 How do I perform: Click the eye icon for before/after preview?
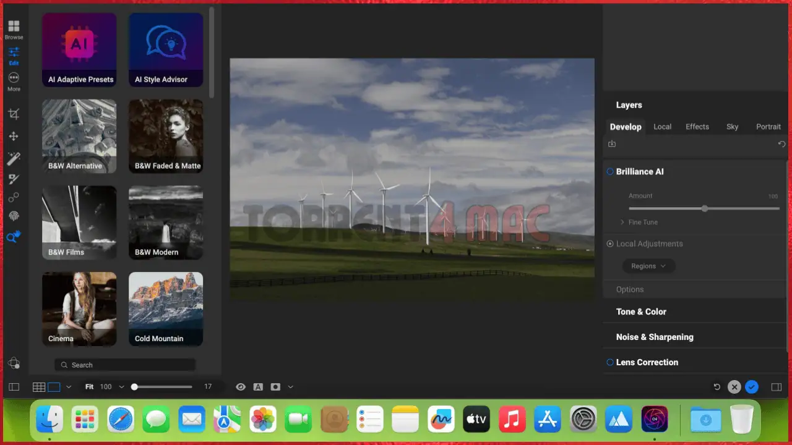(241, 386)
